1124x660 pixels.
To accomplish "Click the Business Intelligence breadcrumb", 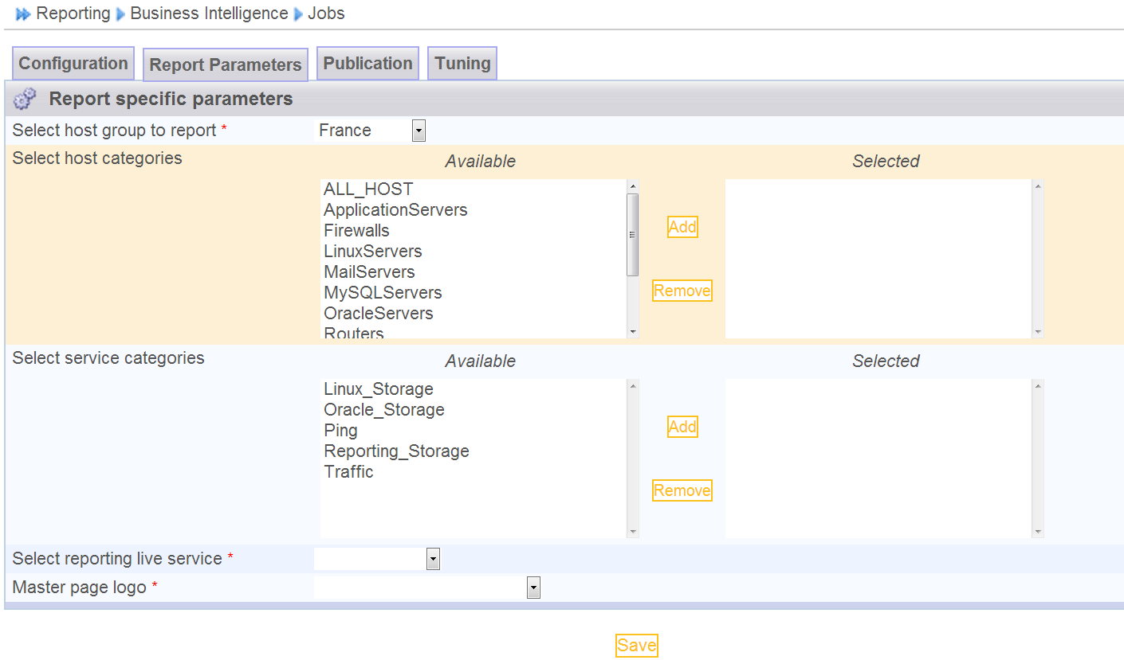I will click(209, 14).
